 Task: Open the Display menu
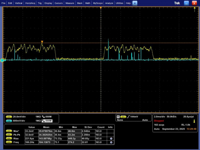pyautogui.click(x=48, y=3)
